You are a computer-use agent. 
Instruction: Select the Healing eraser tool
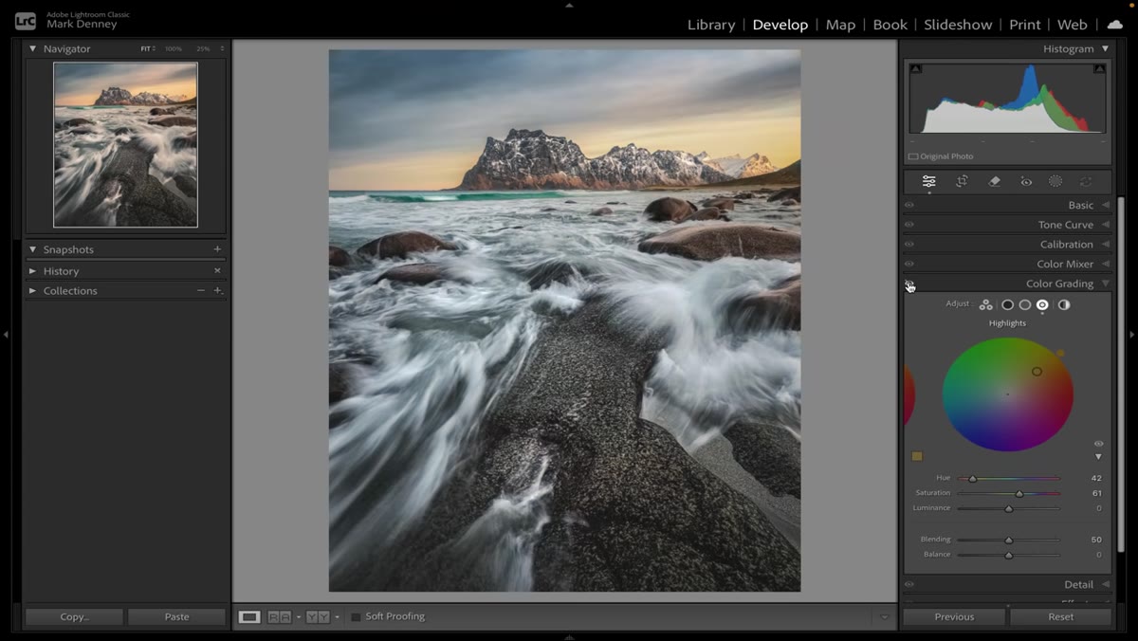pos(994,181)
